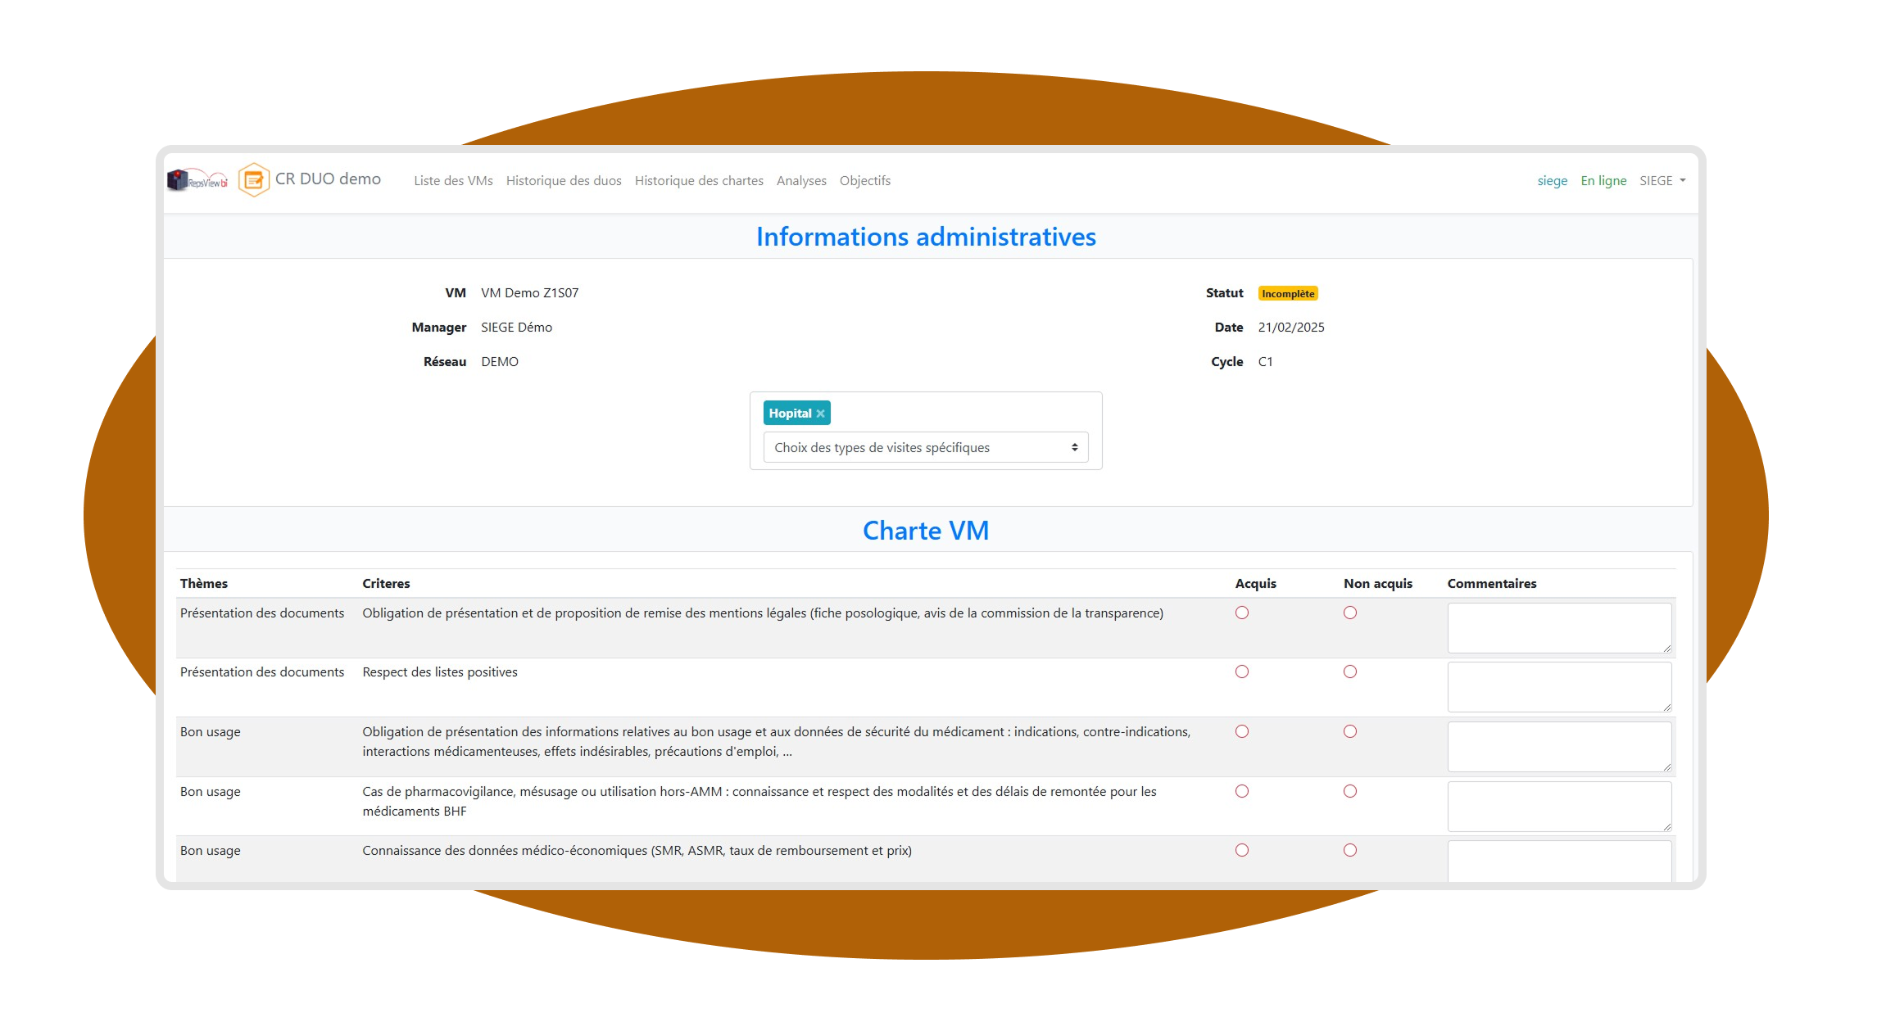Navigate to Objectifs
This screenshot has height=1031, width=1877.
[x=864, y=181]
